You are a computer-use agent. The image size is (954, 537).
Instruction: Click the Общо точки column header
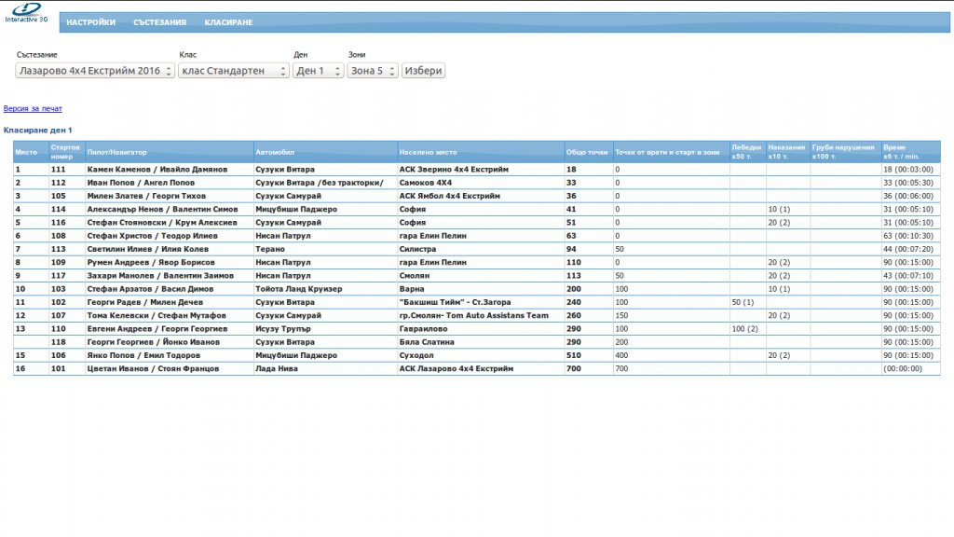coord(588,152)
